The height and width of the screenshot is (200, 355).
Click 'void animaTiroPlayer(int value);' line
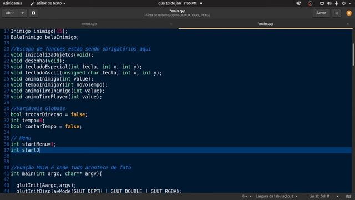pyautogui.click(x=56, y=97)
